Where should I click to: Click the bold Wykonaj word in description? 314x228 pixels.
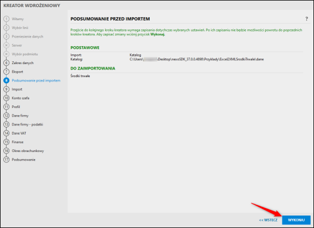tap(158, 34)
